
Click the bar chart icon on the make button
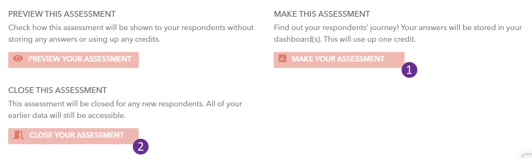pos(282,59)
